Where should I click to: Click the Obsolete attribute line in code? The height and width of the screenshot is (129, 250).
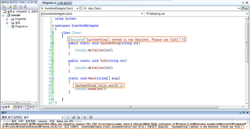tap(127, 39)
